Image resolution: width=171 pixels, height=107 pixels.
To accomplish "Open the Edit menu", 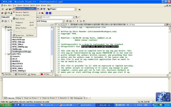I will (x=10, y=5).
